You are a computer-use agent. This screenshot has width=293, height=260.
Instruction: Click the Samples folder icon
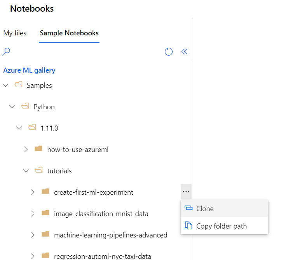tap(19, 84)
